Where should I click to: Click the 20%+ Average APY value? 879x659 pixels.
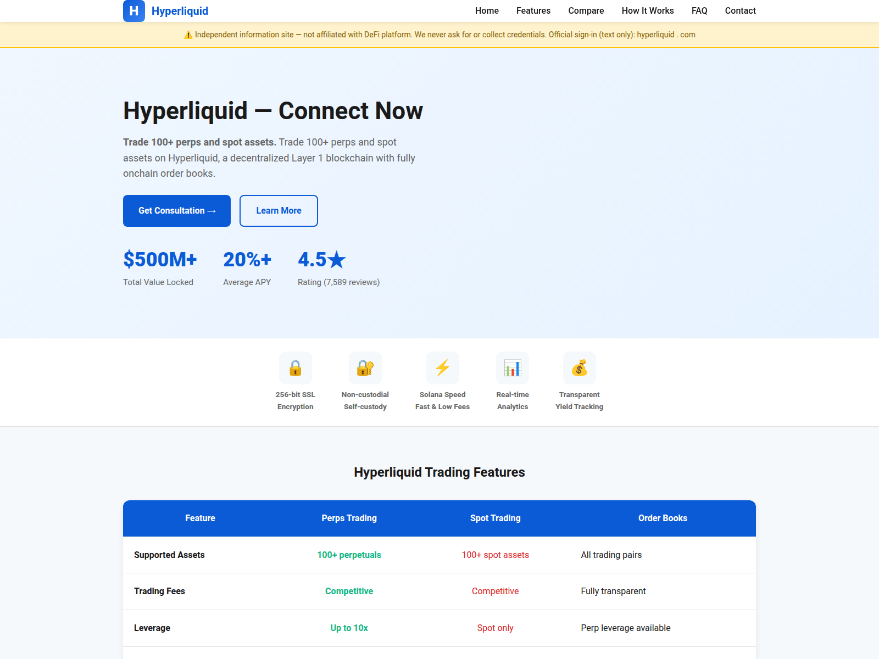click(x=247, y=260)
